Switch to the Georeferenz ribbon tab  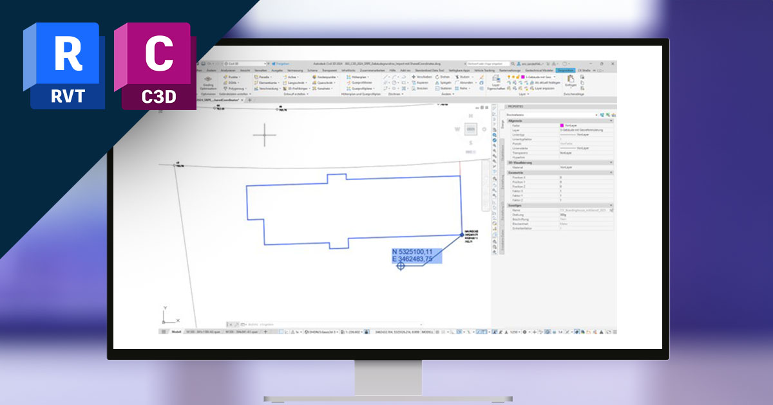pos(566,70)
